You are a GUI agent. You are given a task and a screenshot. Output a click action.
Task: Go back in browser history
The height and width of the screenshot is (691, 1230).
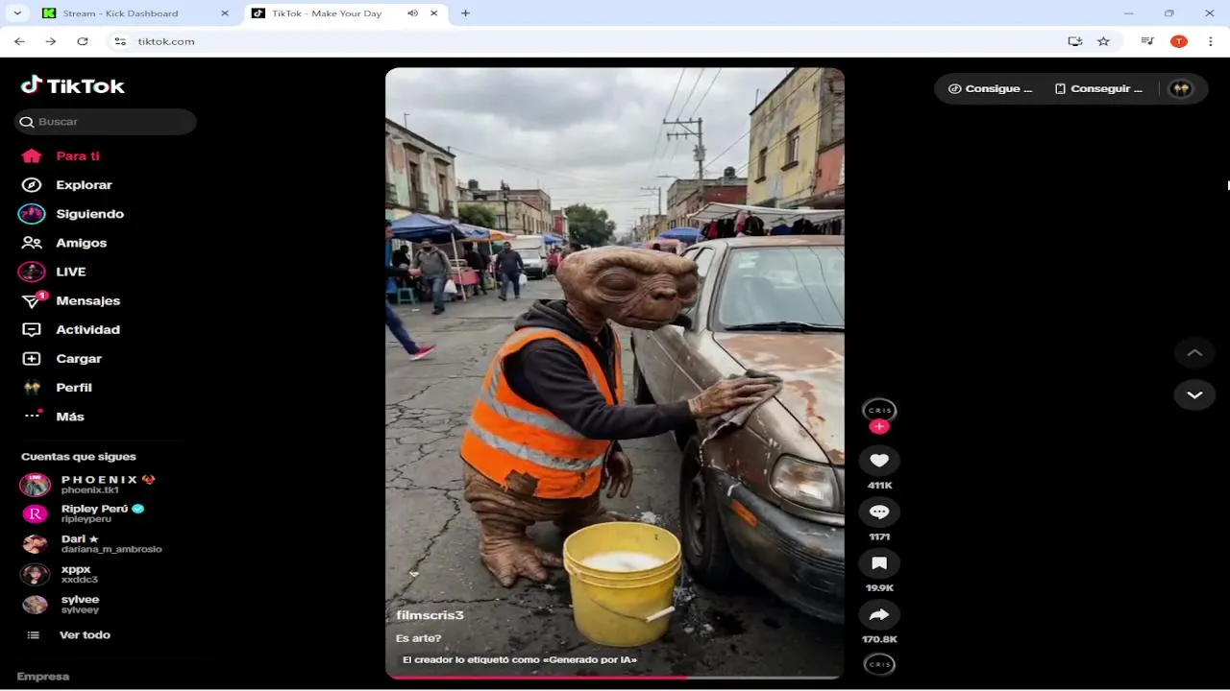coord(19,41)
